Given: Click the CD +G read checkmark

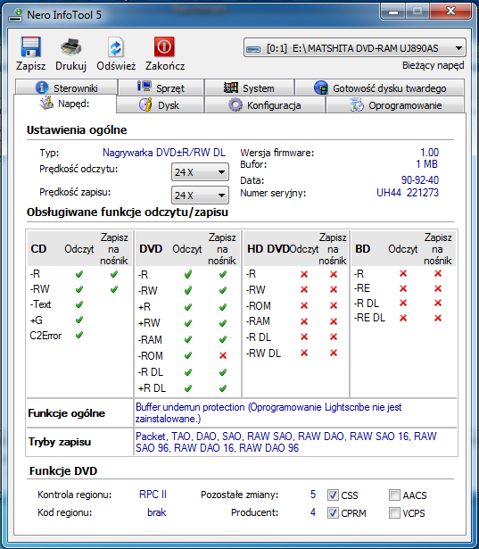Looking at the screenshot, I should (x=79, y=320).
